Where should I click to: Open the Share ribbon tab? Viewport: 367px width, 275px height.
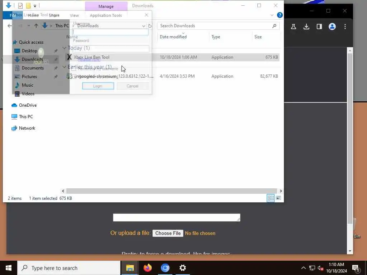(x=54, y=15)
